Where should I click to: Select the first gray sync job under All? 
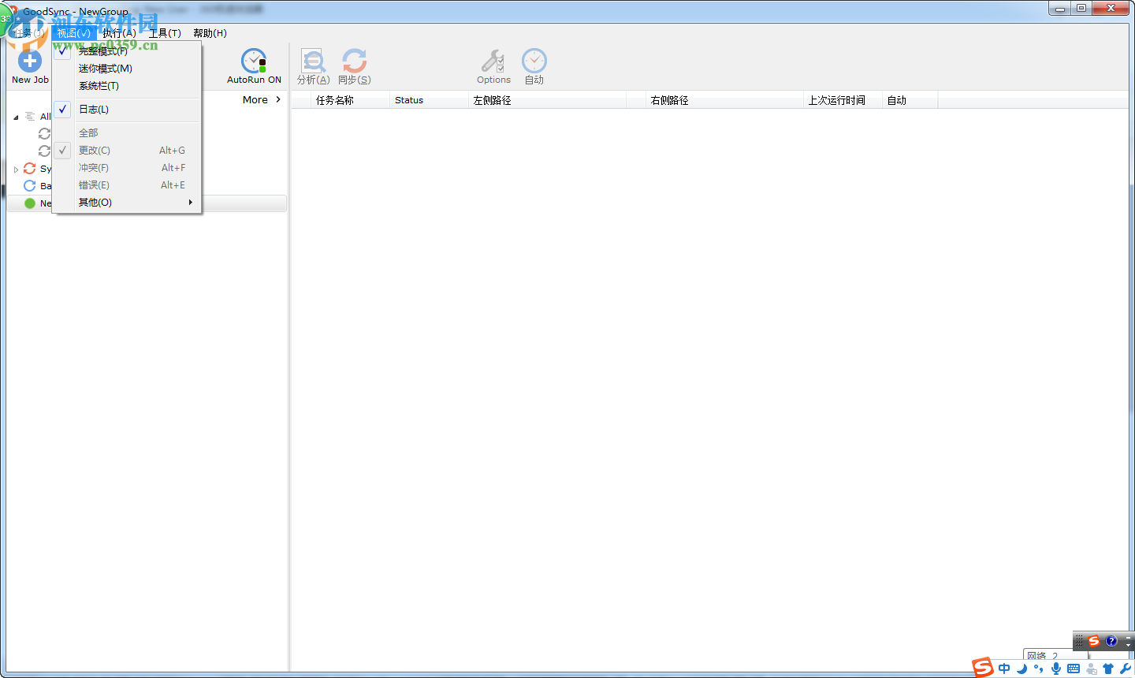pos(45,134)
